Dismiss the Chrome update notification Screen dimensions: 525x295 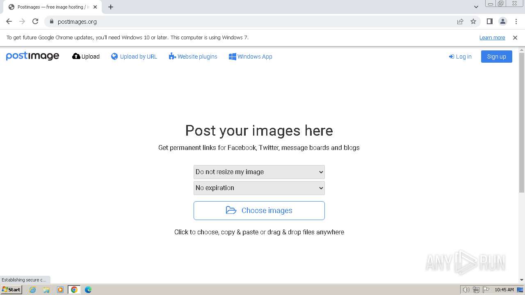515,38
